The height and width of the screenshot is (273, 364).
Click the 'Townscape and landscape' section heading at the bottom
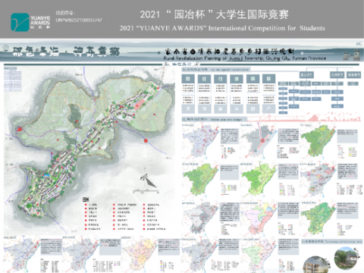click(332, 242)
